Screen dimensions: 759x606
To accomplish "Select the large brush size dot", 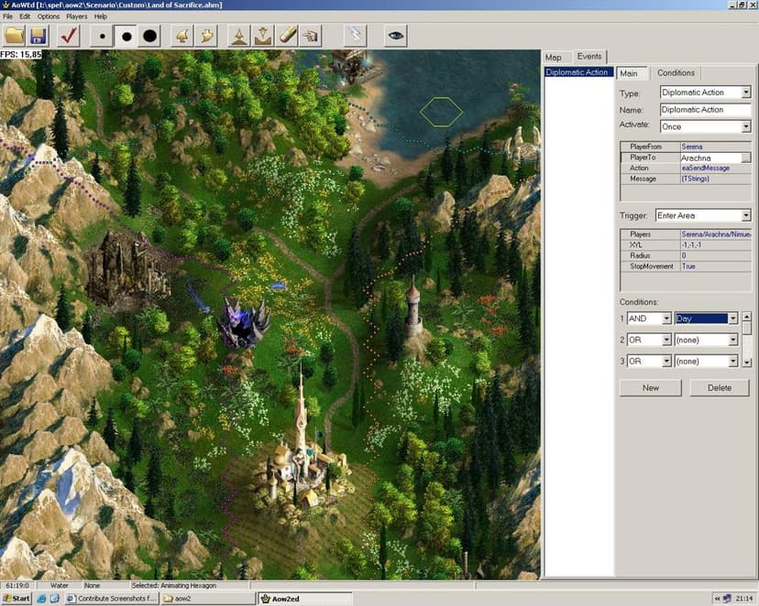I will [150, 36].
